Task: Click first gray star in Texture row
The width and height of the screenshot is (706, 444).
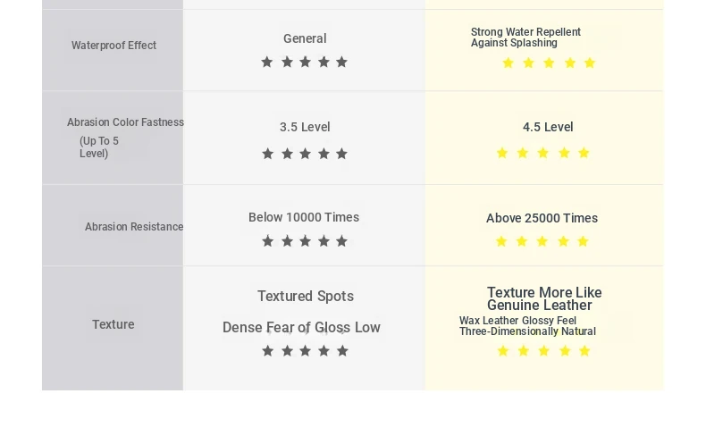Action: tap(267, 351)
